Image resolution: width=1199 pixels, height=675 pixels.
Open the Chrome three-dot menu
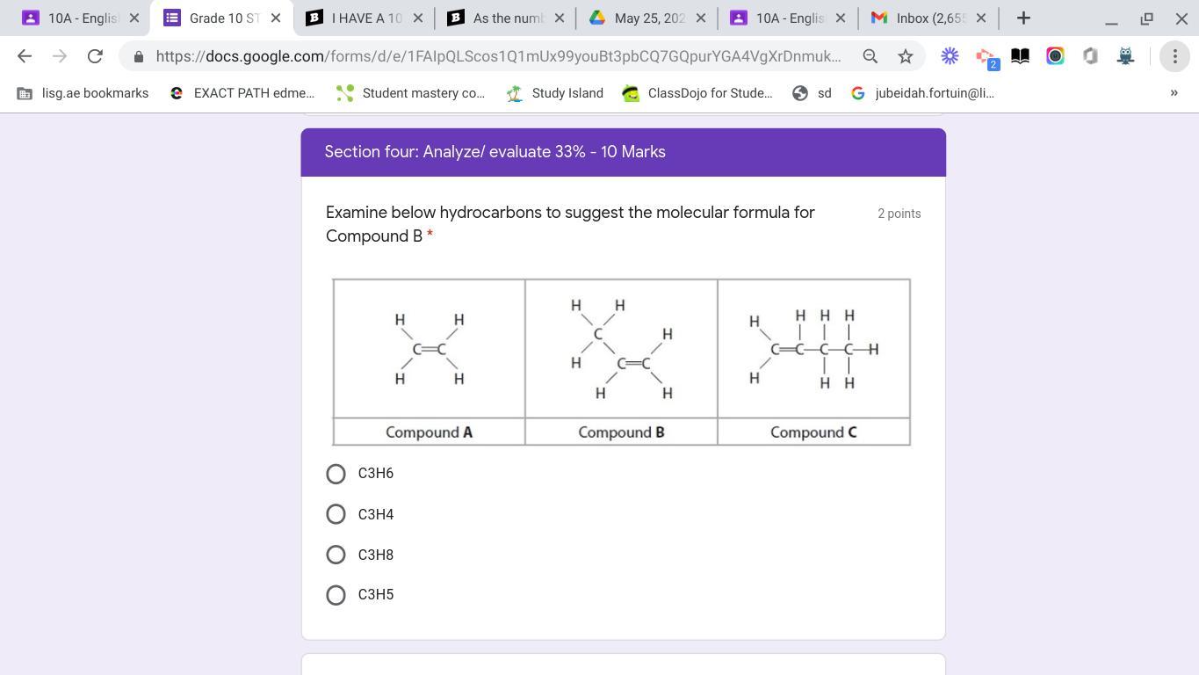pyautogui.click(x=1174, y=56)
